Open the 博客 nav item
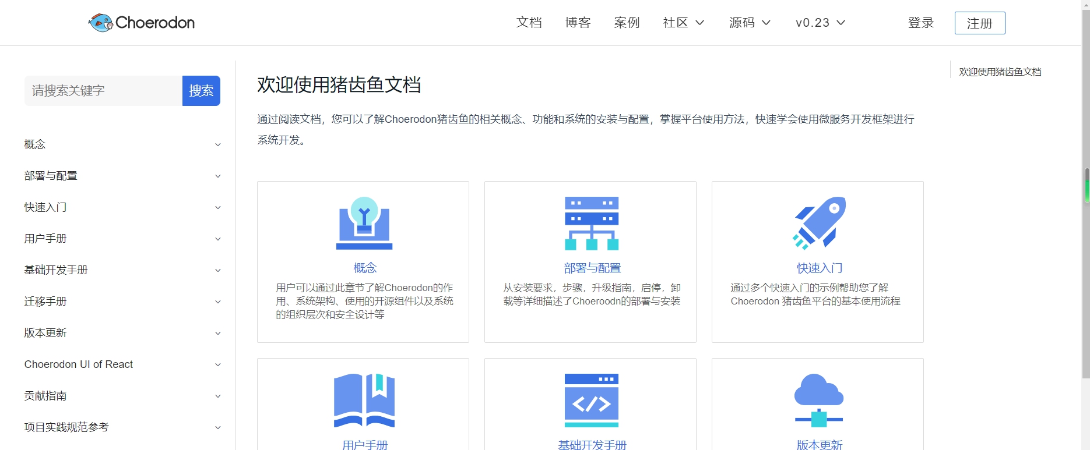The image size is (1090, 450). pyautogui.click(x=578, y=23)
